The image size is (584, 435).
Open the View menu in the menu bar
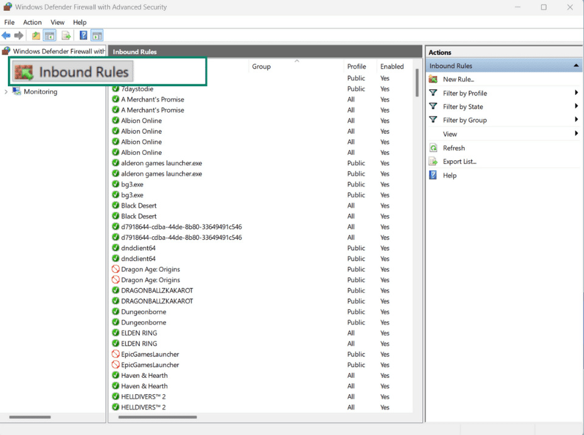[x=57, y=22]
